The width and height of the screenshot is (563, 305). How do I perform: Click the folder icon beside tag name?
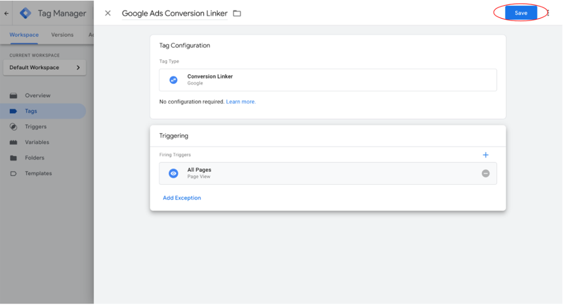coord(237,13)
